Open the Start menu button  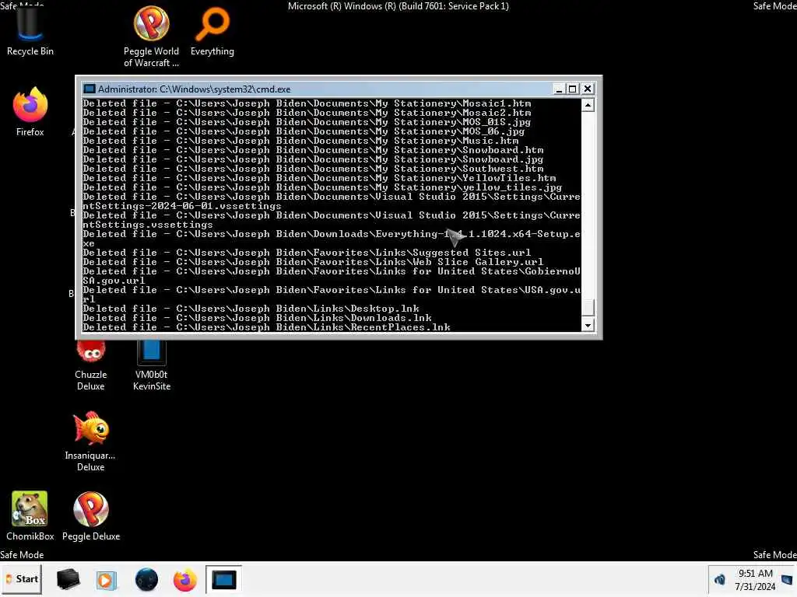point(22,579)
